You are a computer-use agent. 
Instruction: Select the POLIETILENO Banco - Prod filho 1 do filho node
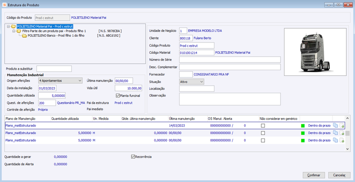56,36
